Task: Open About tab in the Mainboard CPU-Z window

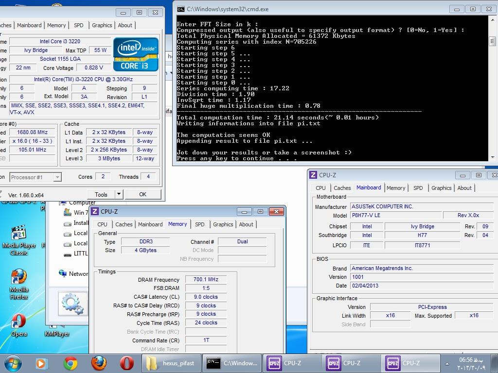Action: point(464,188)
